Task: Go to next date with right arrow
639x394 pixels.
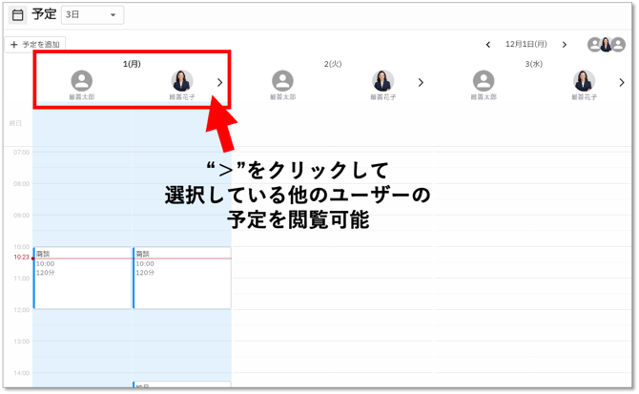Action: [564, 45]
